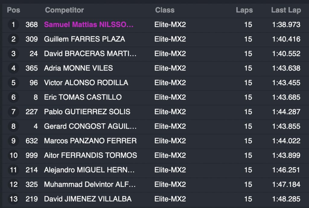Choose Eric TOMAS CASTILLO
The image size is (309, 208).
83,97
